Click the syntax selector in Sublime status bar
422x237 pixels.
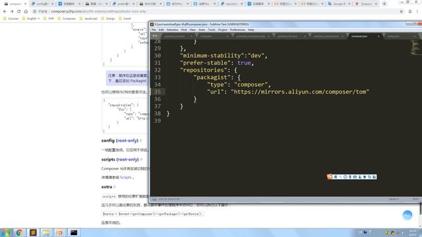click(x=415, y=199)
